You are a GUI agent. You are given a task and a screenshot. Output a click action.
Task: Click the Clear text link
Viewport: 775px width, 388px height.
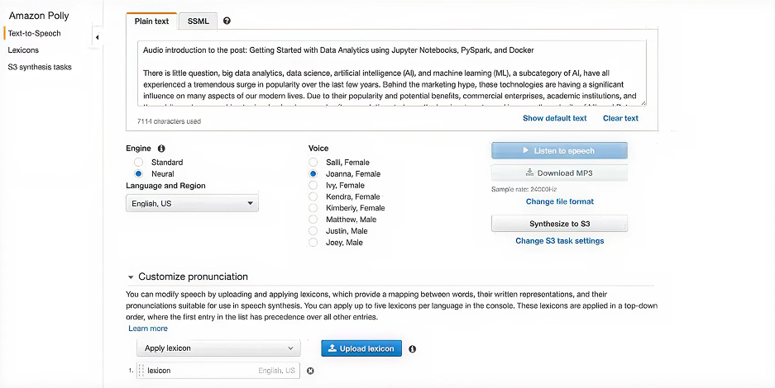pos(620,118)
